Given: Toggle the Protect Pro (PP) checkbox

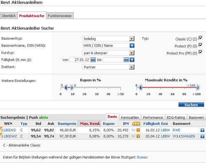Looking at the screenshot, I should click(x=200, y=52).
